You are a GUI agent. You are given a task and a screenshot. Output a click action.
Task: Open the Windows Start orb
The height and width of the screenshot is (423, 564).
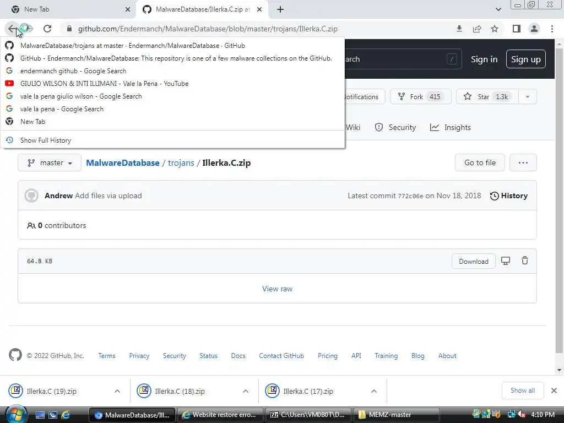[16, 414]
